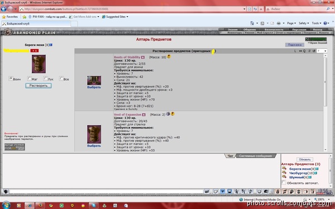Open the Windows Start orb
This screenshot has width=335, height=209.
coord(6,205)
